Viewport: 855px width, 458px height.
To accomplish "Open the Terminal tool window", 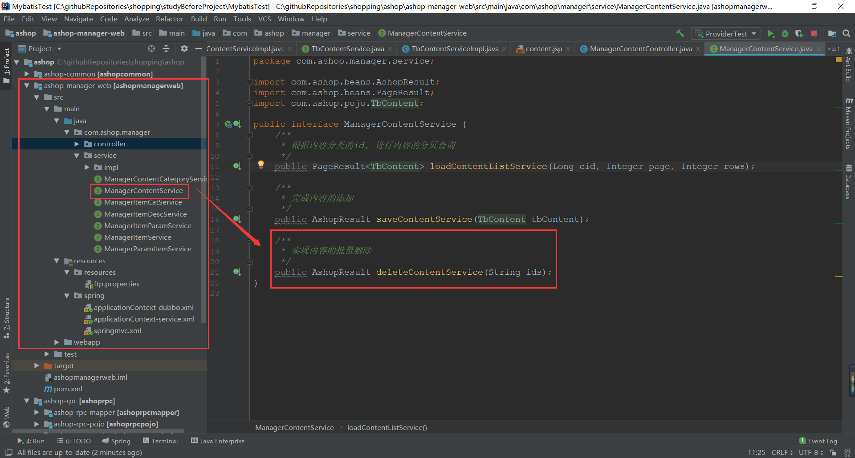I will pyautogui.click(x=160, y=441).
